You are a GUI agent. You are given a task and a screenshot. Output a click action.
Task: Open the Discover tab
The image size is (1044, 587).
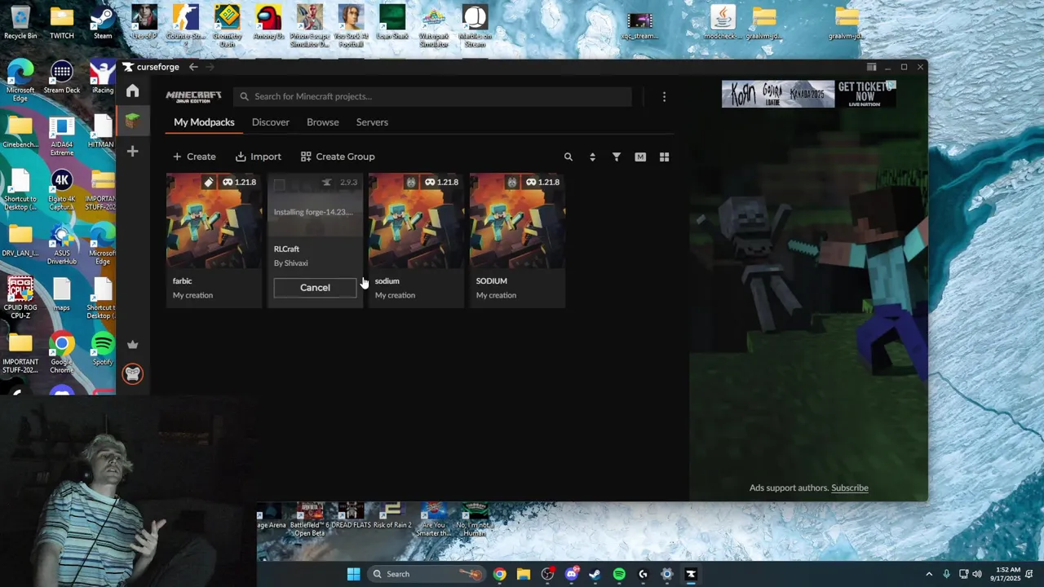click(271, 122)
